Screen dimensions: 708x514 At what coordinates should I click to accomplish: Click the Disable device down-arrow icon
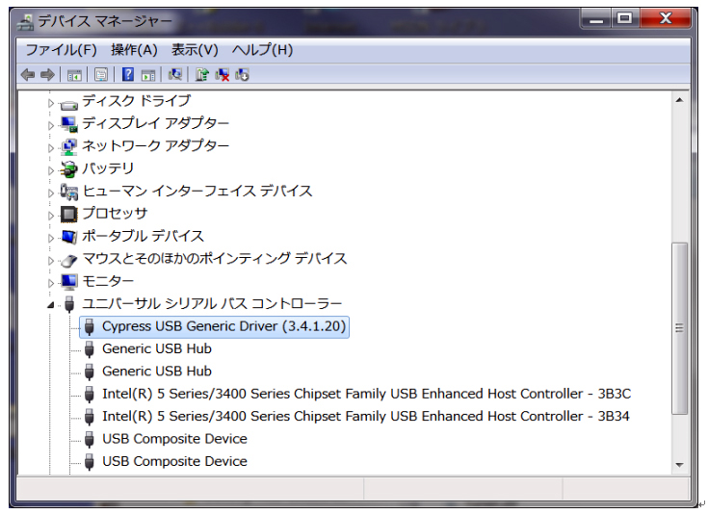(242, 74)
